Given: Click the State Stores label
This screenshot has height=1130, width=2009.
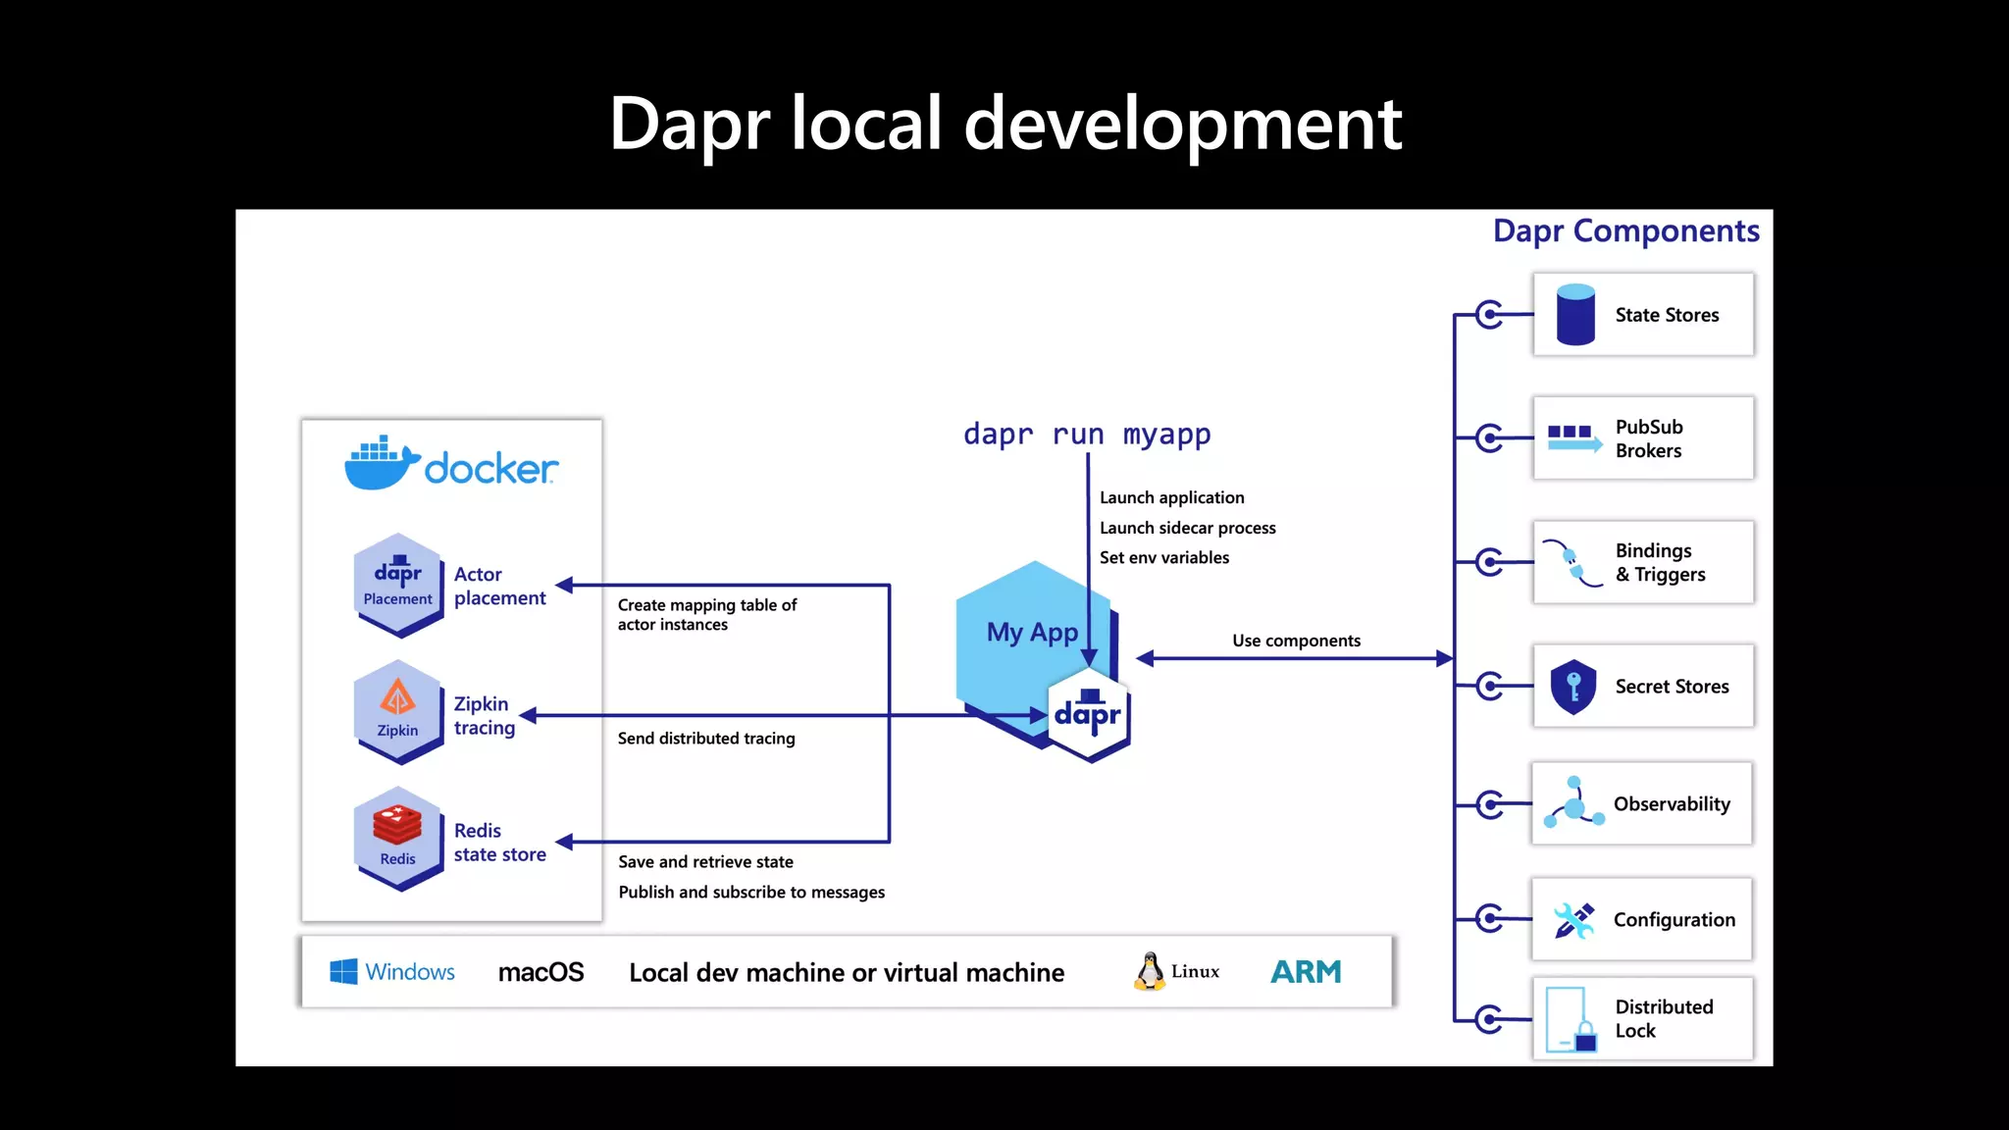Looking at the screenshot, I should coord(1667,315).
